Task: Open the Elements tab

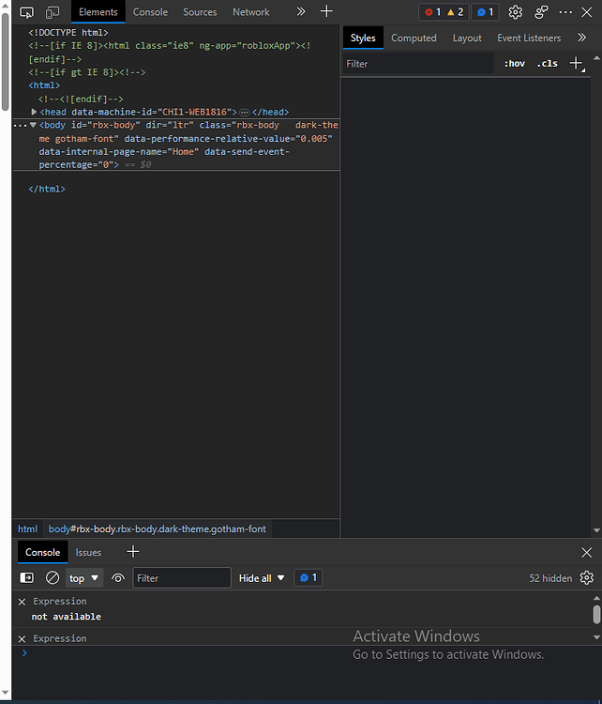Action: (x=98, y=12)
